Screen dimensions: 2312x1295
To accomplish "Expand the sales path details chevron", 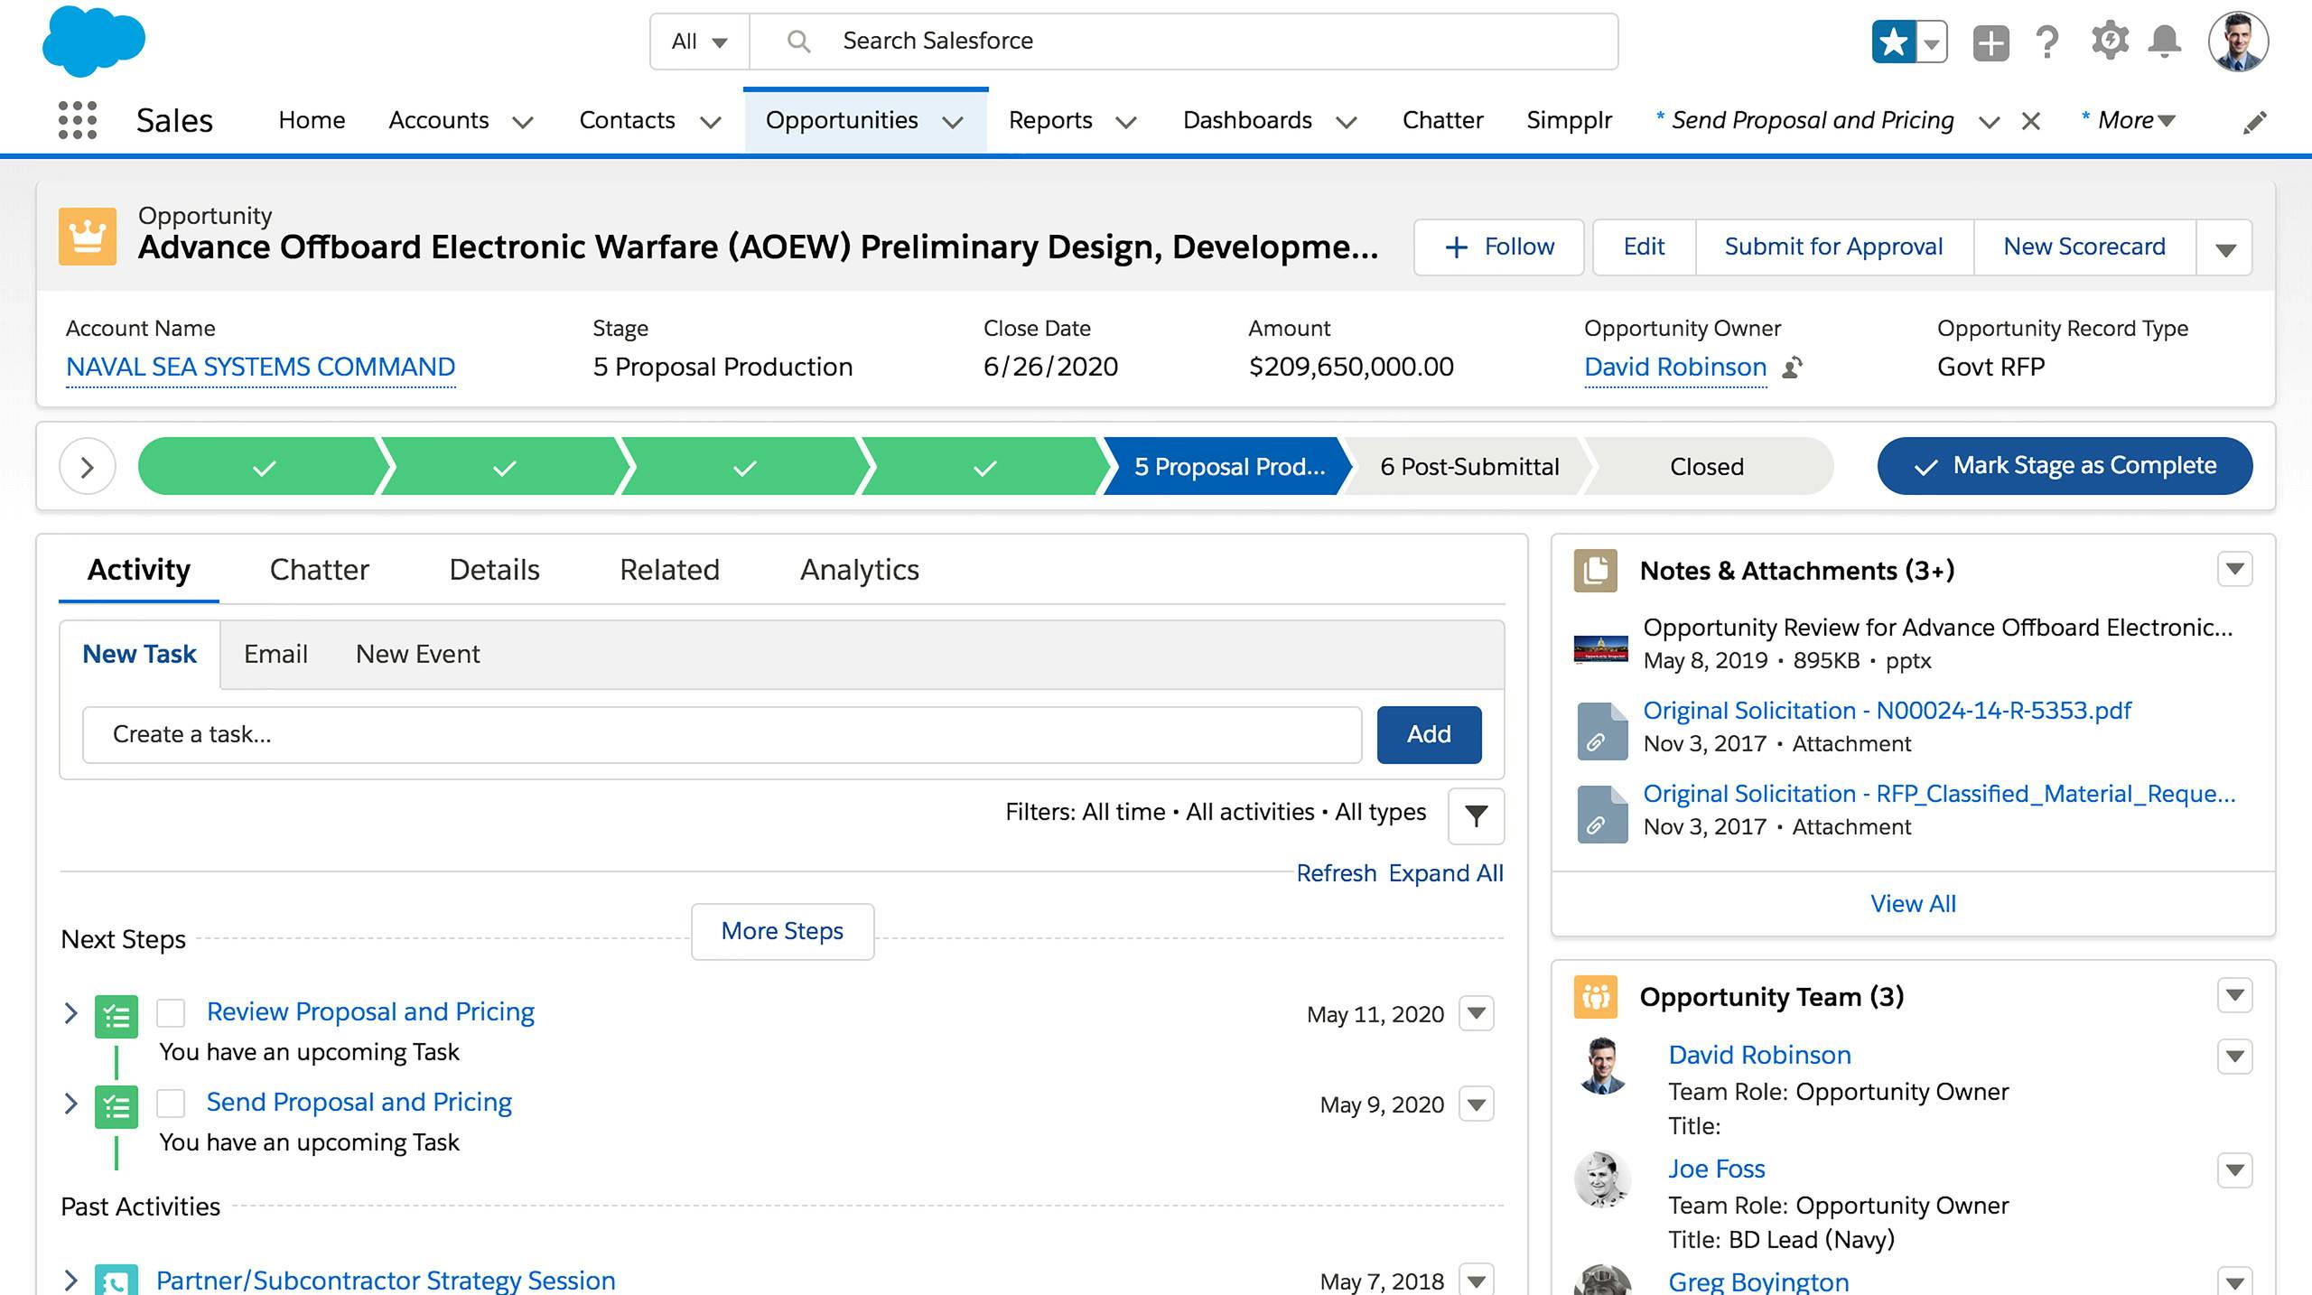I will click(88, 467).
